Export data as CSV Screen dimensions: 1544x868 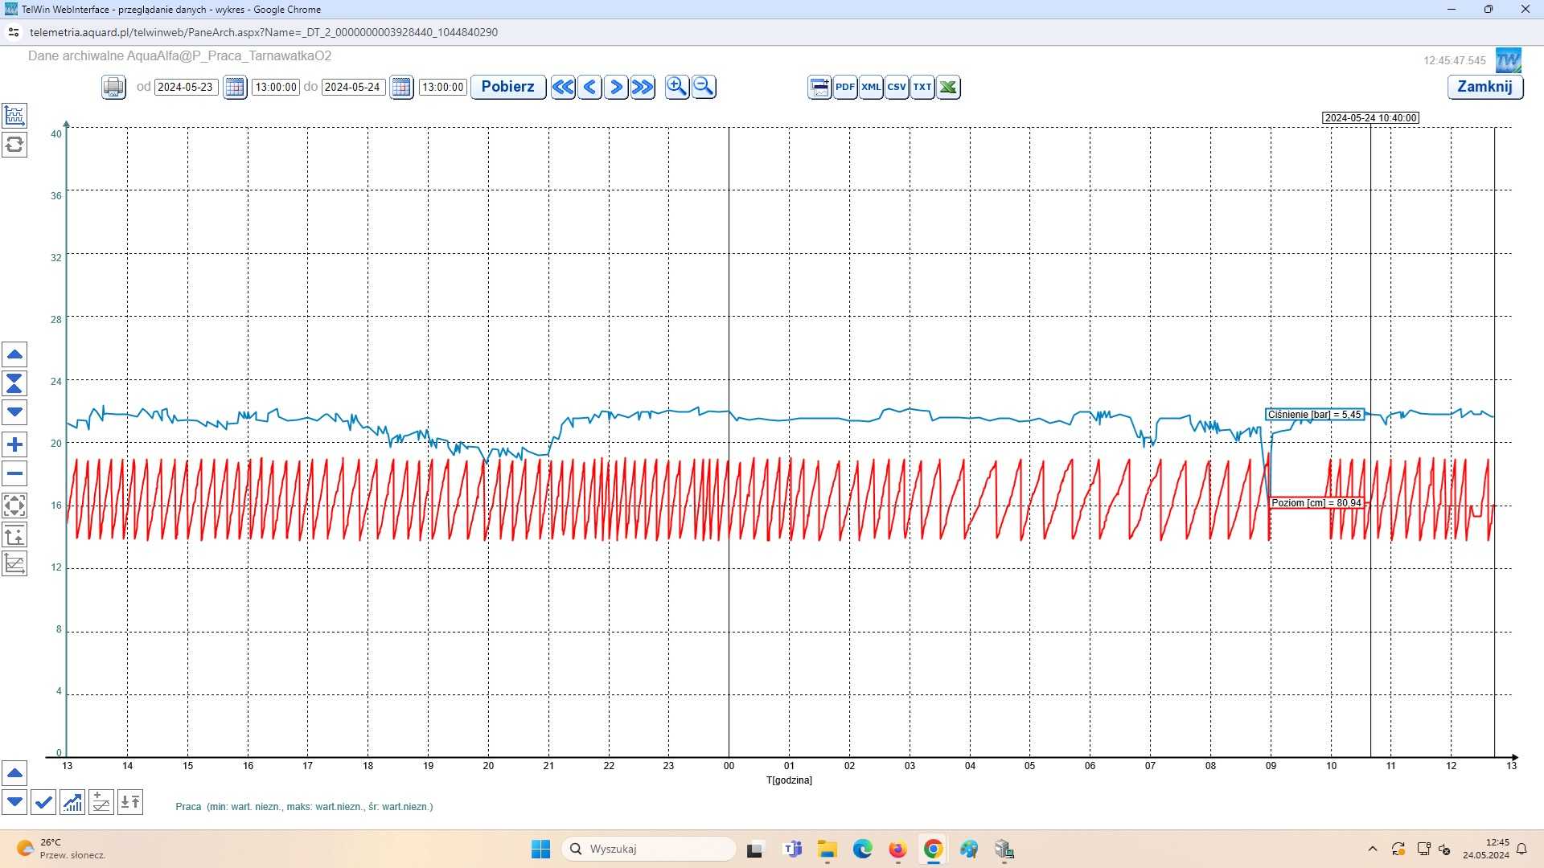click(x=897, y=87)
